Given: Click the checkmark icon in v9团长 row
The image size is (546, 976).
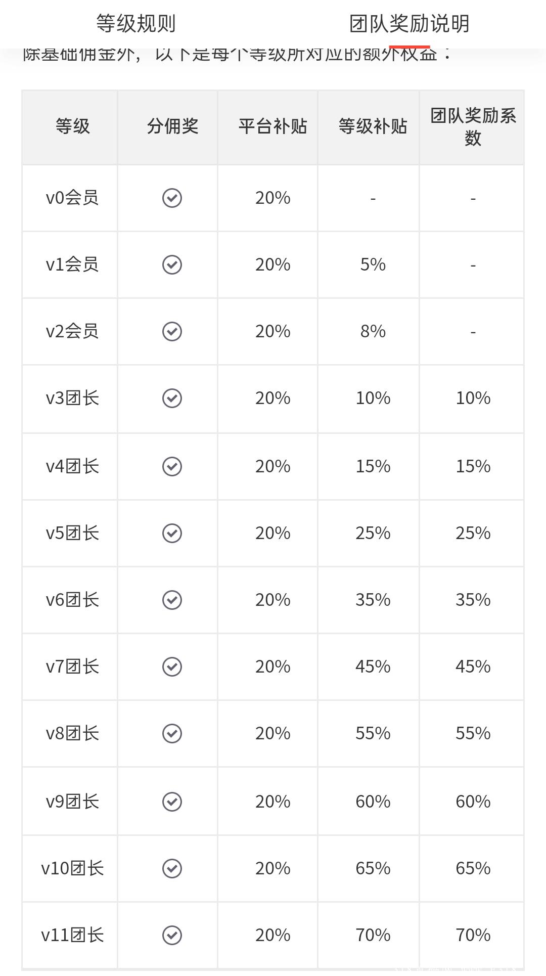Looking at the screenshot, I should click(x=172, y=802).
